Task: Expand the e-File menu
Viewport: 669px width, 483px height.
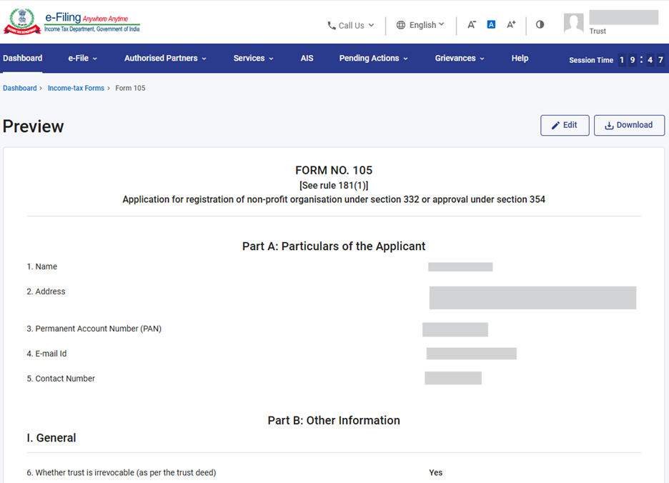Action: [83, 59]
